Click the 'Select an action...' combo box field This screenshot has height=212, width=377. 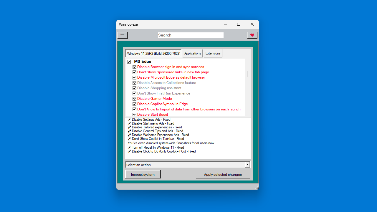185,165
